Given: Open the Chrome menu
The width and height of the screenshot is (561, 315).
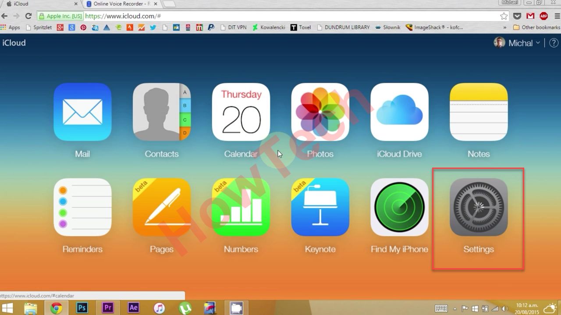Looking at the screenshot, I should pos(557,16).
